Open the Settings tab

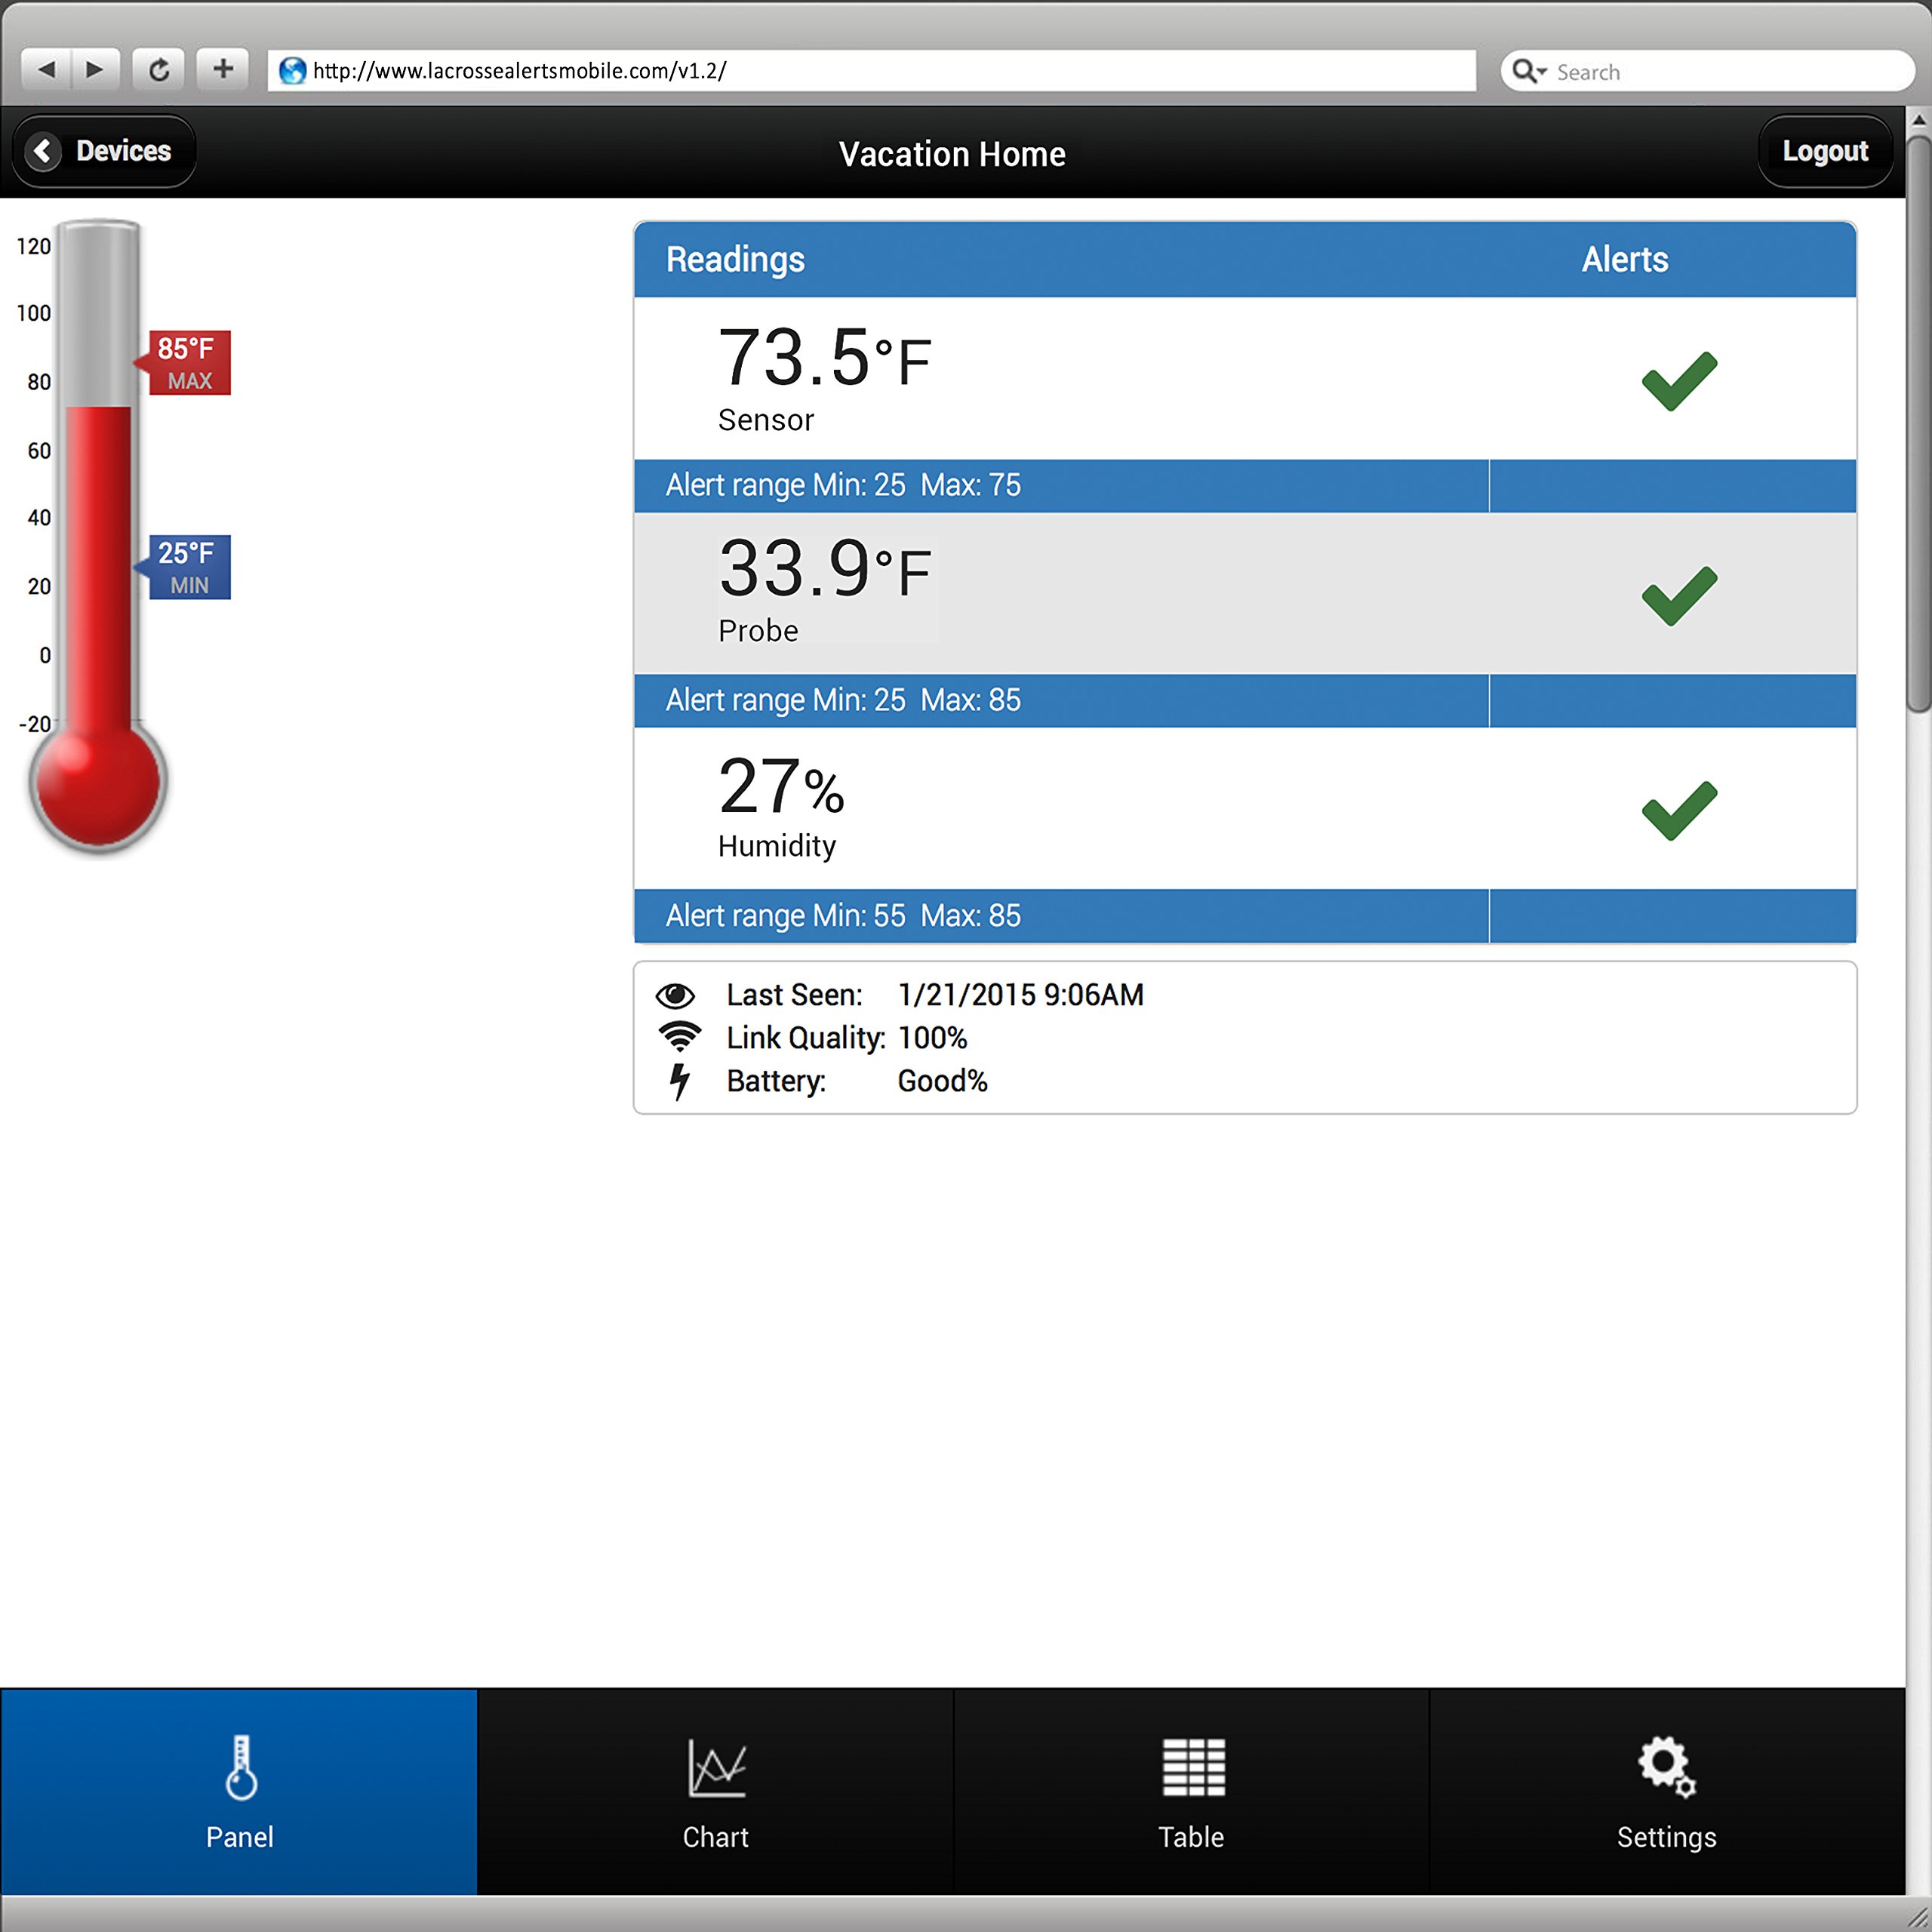pyautogui.click(x=1666, y=1792)
